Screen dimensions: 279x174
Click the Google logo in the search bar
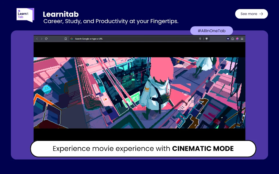71,39
